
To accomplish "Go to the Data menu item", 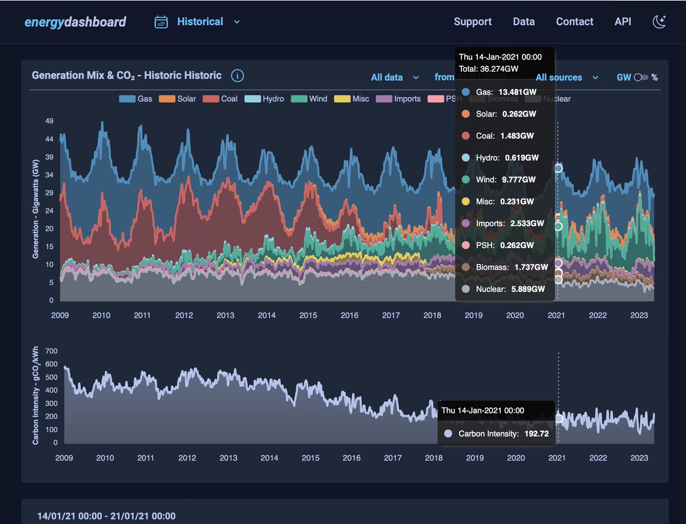I will point(524,22).
